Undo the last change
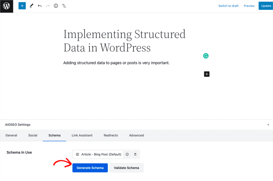273x181 pixels. click(x=40, y=6)
